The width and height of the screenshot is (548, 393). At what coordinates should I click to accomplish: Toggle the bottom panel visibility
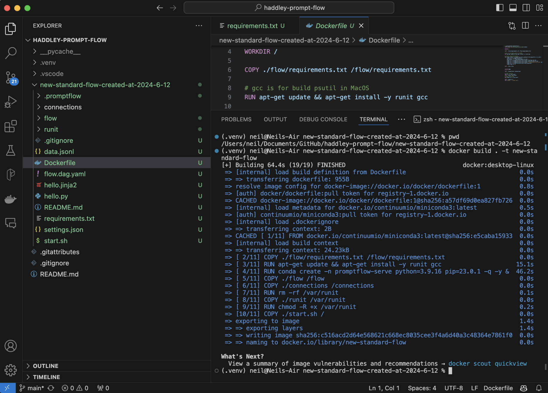click(x=513, y=8)
